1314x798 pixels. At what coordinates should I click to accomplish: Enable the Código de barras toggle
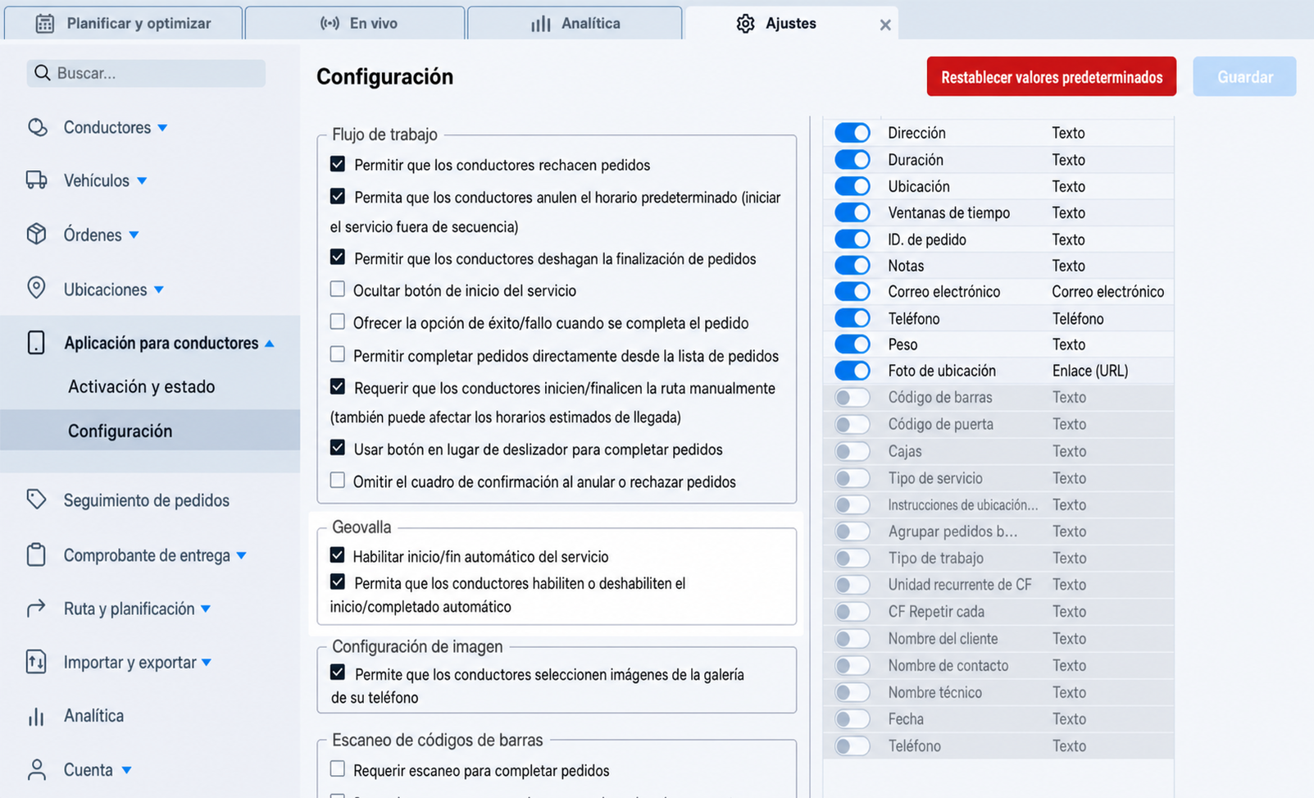point(853,398)
